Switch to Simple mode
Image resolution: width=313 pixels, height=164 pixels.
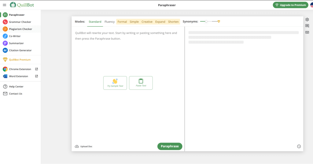pos(134,22)
